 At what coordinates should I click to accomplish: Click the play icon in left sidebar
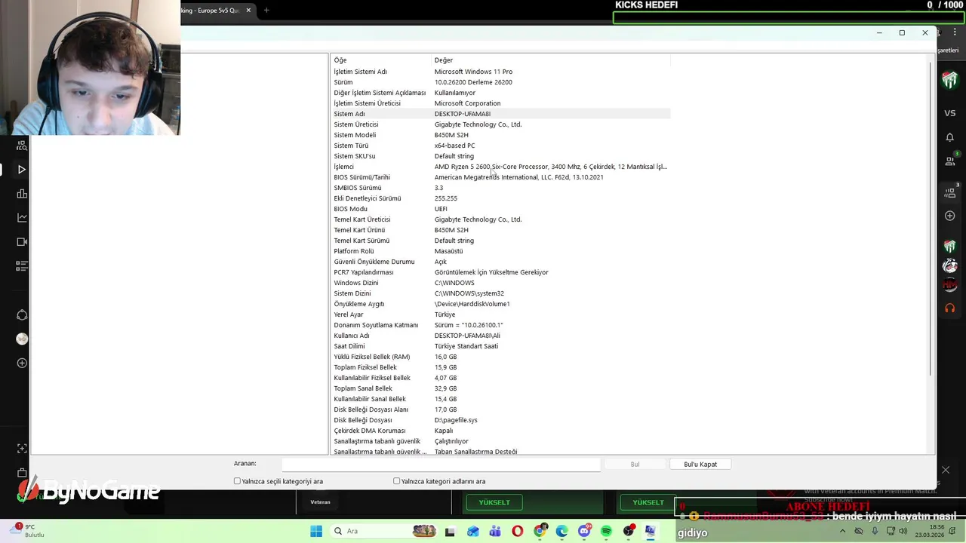click(22, 170)
